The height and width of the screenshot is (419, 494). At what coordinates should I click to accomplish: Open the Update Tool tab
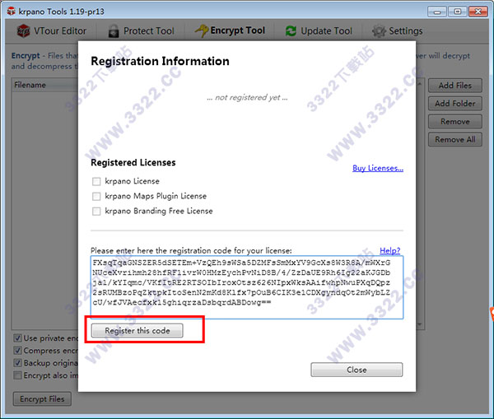pos(319,31)
